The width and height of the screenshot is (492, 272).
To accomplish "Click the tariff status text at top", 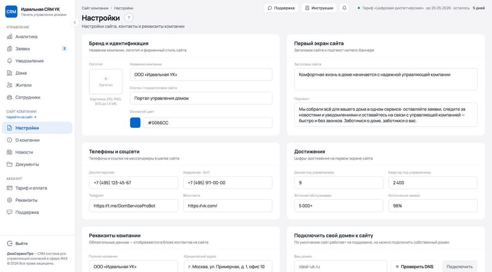I will tap(416, 8).
